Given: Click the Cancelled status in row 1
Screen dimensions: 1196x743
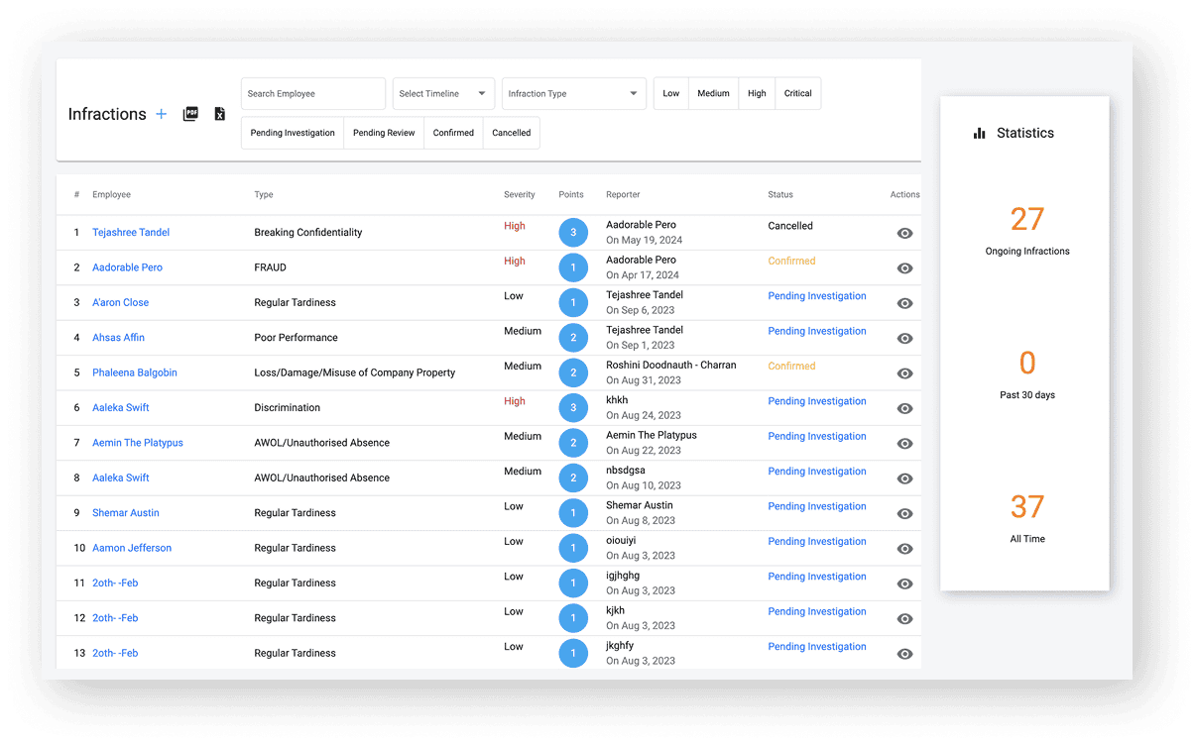Looking at the screenshot, I should point(790,226).
